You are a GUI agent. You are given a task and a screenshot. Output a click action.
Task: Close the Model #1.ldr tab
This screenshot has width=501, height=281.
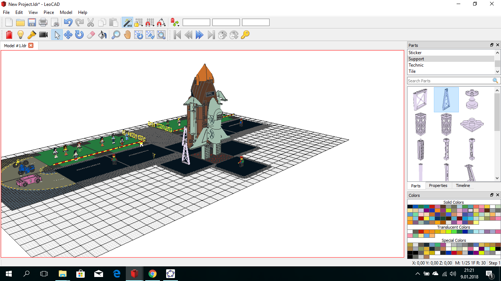31,46
